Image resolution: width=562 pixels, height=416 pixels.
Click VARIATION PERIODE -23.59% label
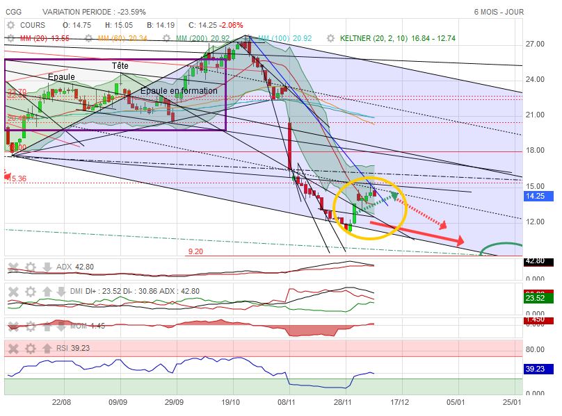[95, 12]
